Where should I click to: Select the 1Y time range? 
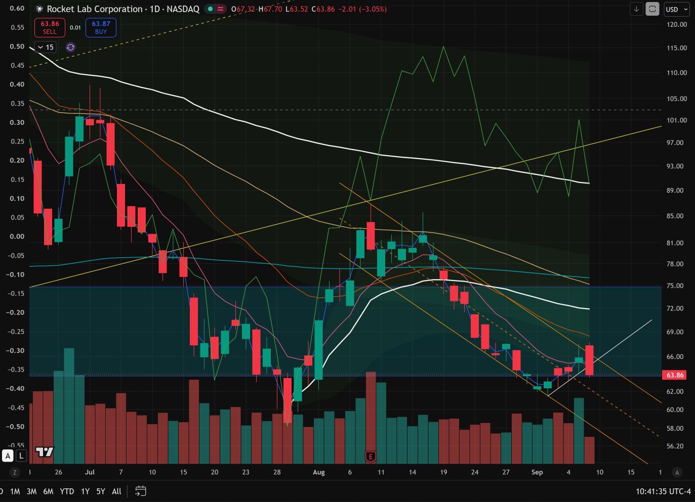pos(85,491)
